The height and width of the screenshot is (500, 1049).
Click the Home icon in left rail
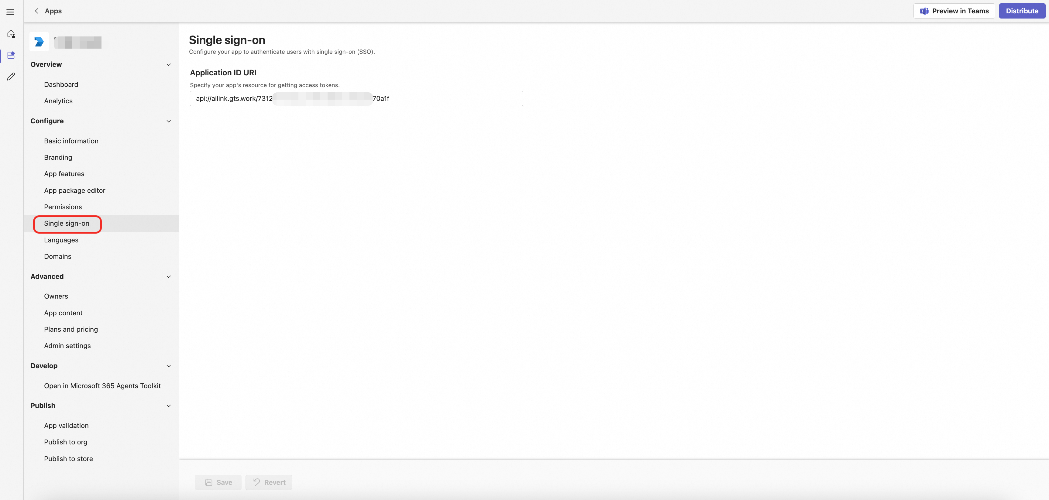[11, 34]
